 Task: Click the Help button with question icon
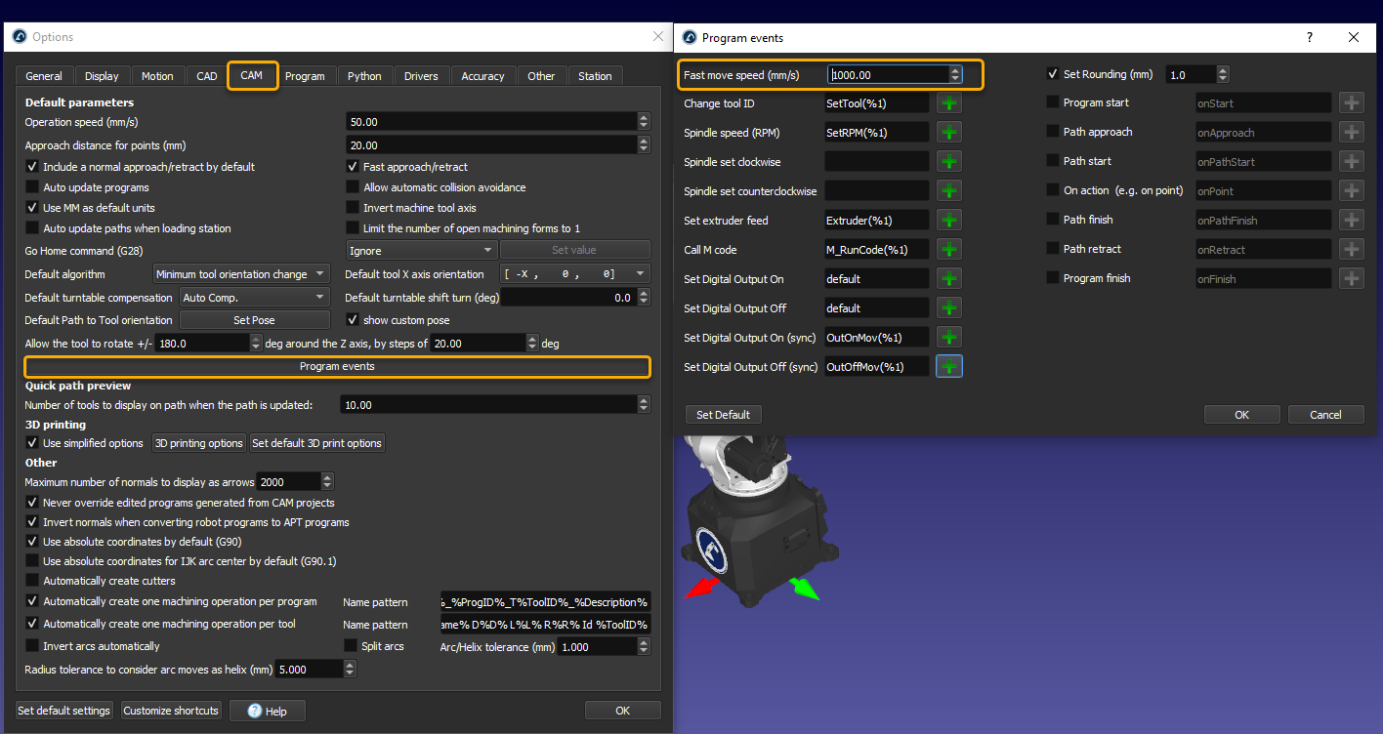coord(268,711)
